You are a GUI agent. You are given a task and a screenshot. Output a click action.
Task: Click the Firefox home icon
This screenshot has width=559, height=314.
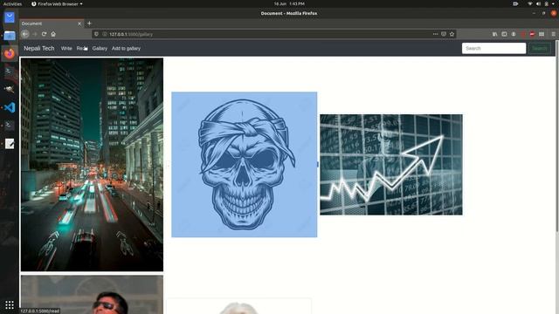[53, 34]
